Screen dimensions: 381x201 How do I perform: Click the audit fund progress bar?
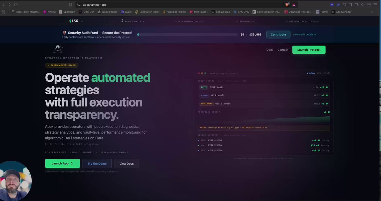point(187,35)
